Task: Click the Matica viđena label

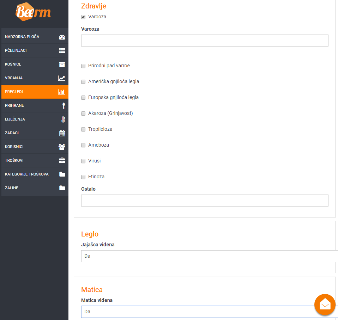Action: [97, 300]
